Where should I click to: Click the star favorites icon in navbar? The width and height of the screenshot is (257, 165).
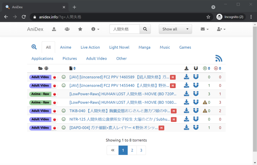coord(80,29)
